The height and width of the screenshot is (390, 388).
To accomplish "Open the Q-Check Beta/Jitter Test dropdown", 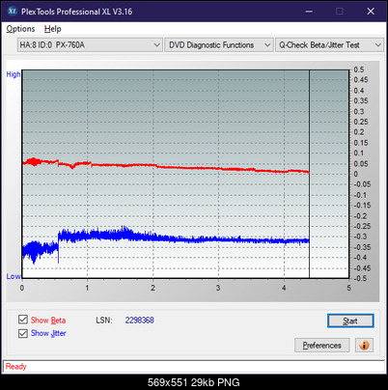I will click(x=329, y=45).
